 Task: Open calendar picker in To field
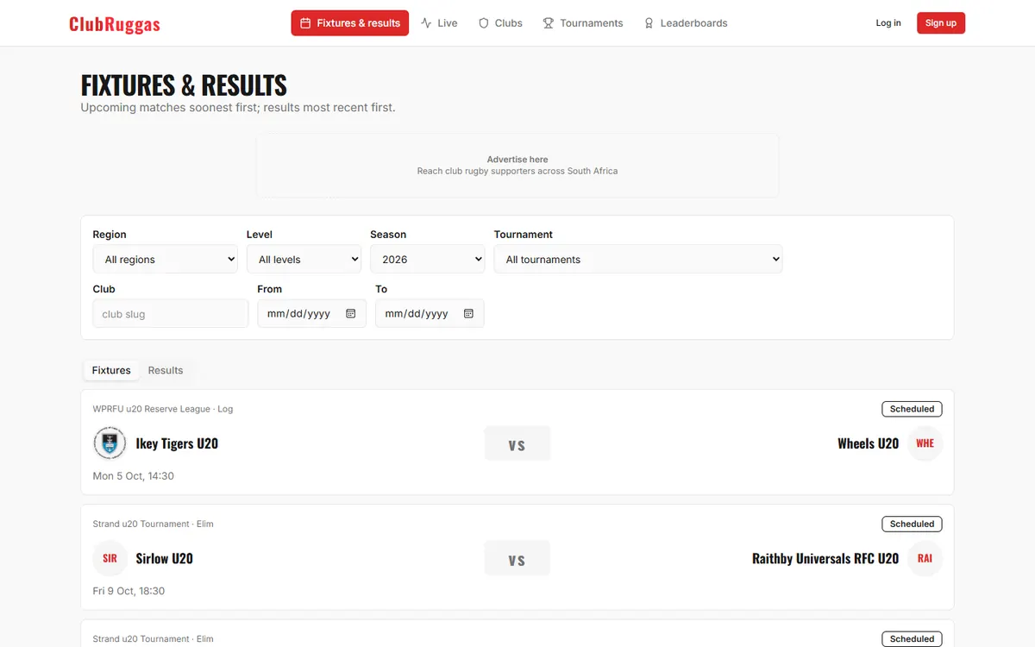[468, 314]
